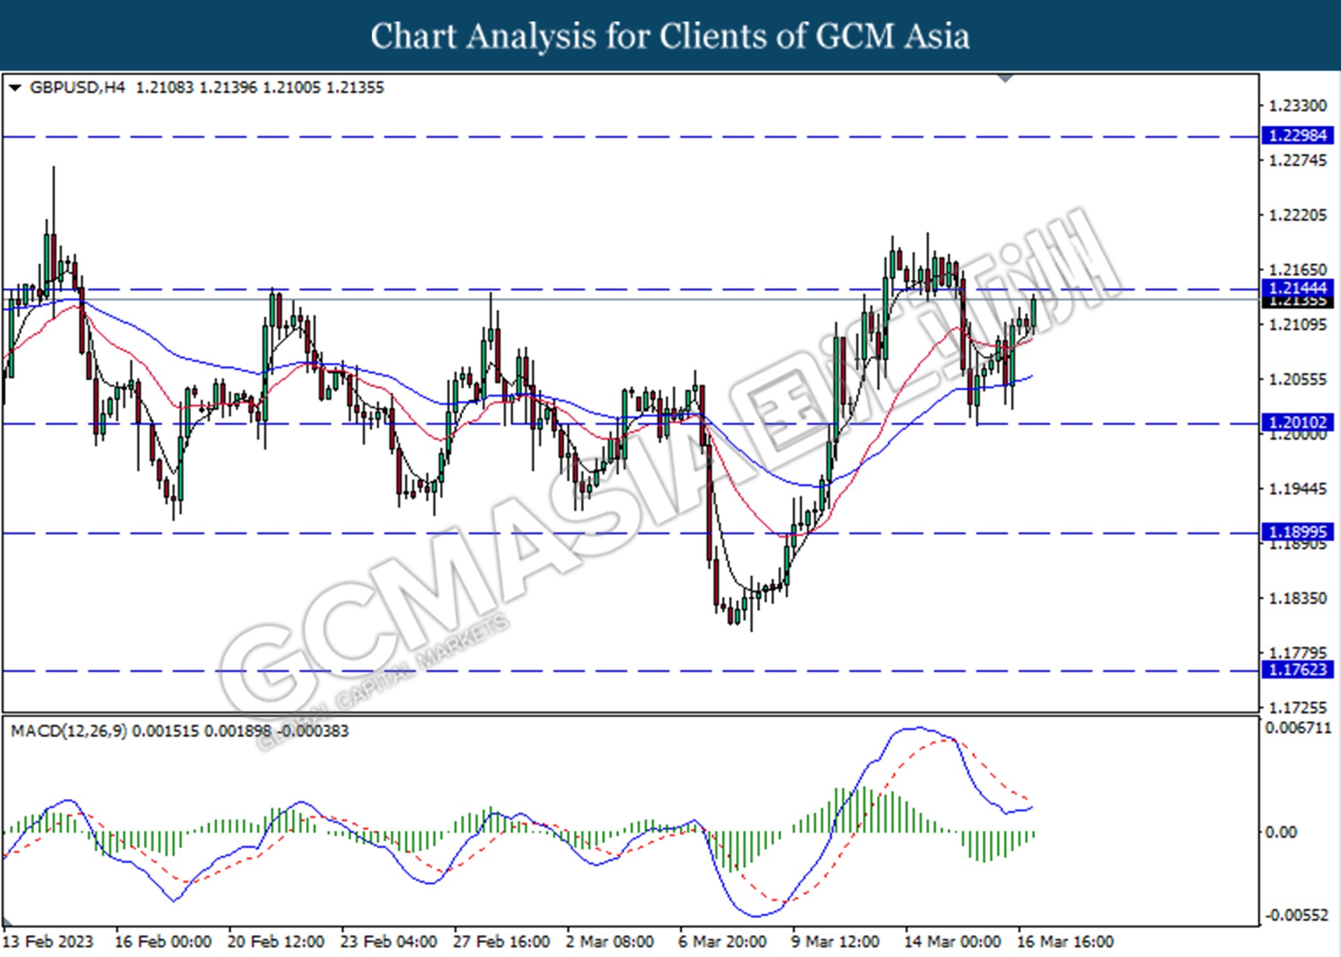Click the 1.17795 price axis value
Screen dimensions: 1341x957
[x=1297, y=652]
